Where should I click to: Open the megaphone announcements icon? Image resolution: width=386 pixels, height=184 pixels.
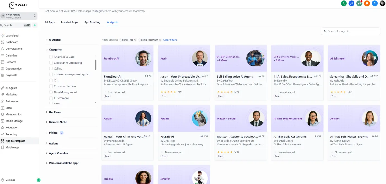[359, 3]
